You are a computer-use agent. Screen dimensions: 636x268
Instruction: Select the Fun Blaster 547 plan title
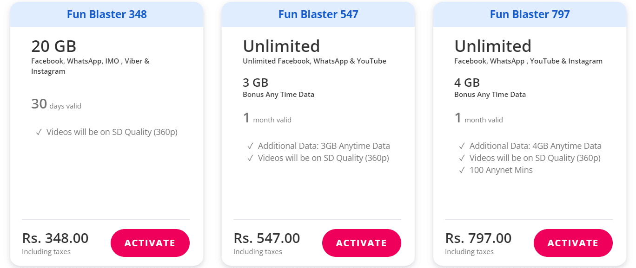[x=318, y=14]
